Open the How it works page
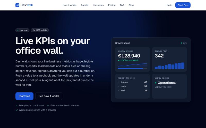 pyautogui.click(x=70, y=5)
